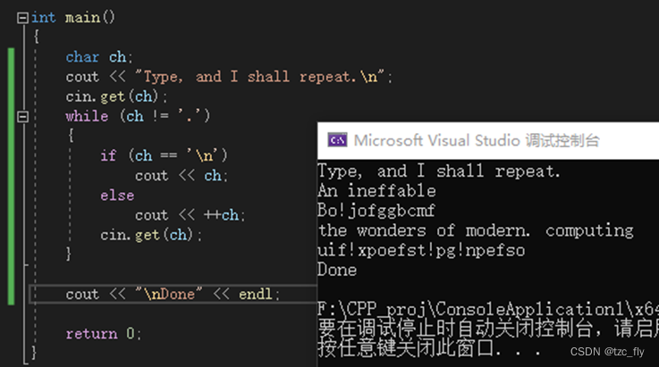Viewport: 659px width, 367px height.
Task: Click the 'cout << ch;' statement under if
Action: [182, 176]
